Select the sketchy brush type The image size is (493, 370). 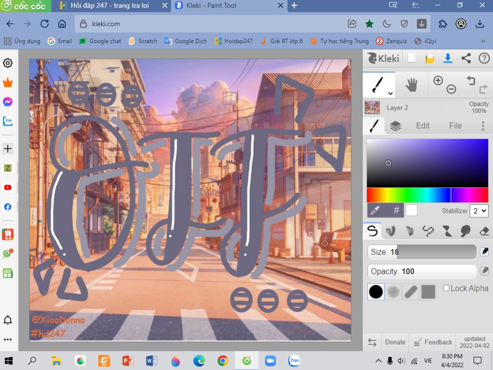coord(409,231)
